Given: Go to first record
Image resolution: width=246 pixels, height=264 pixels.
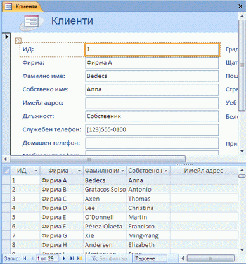Looking at the screenshot, I should [x=25, y=258].
